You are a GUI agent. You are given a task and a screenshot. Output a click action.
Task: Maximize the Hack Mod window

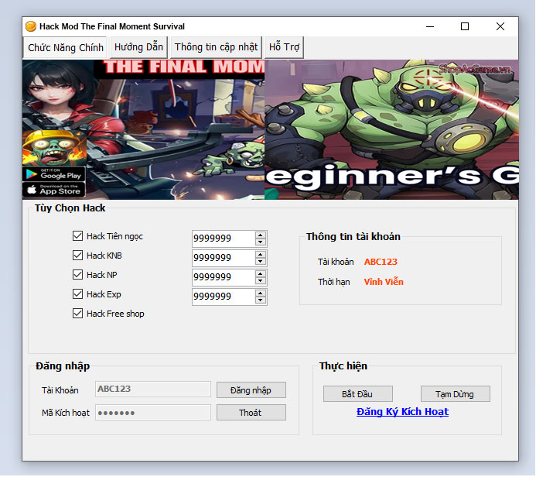(x=465, y=26)
